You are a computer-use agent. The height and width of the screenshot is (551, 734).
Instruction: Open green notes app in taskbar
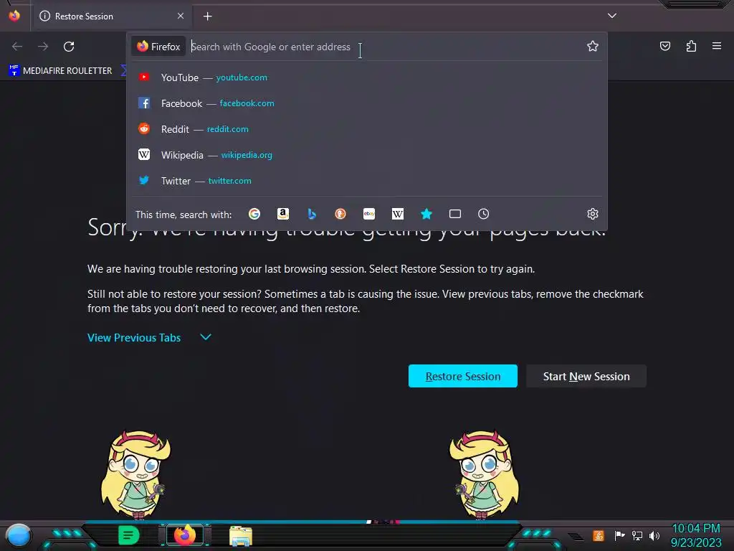pos(128,535)
